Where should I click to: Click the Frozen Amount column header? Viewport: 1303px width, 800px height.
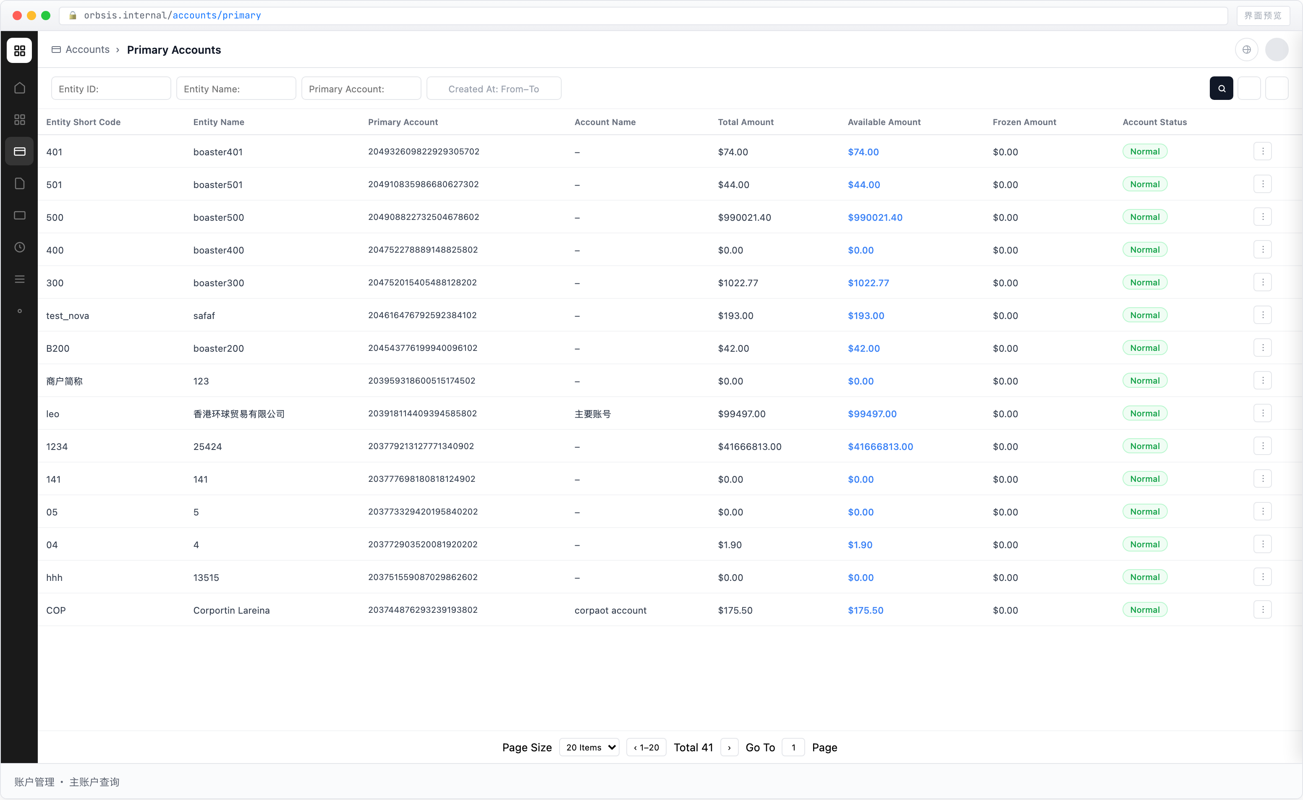click(x=1025, y=122)
